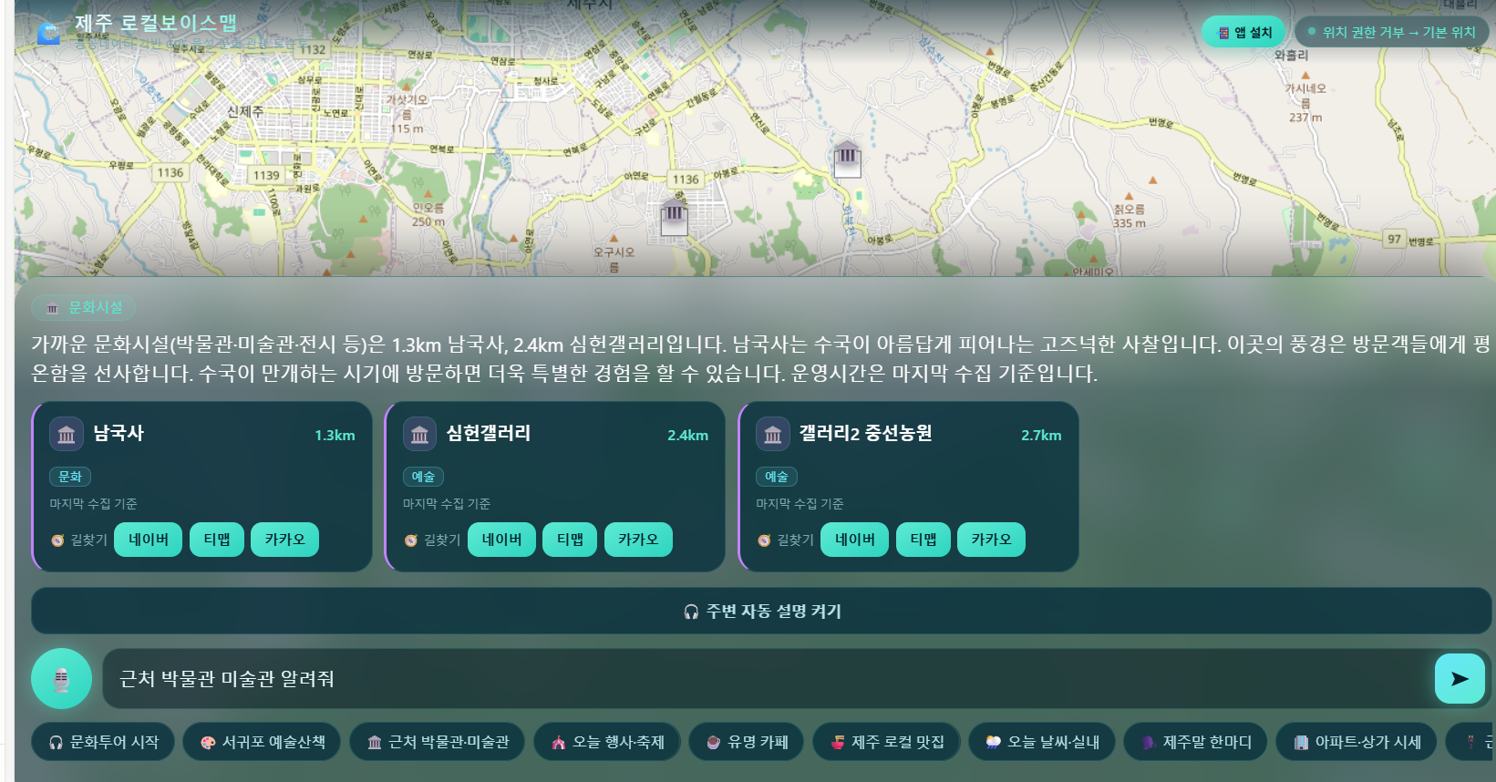Select the 문화투어 시작 quick chip
The height and width of the screenshot is (782, 1496).
coord(102,742)
